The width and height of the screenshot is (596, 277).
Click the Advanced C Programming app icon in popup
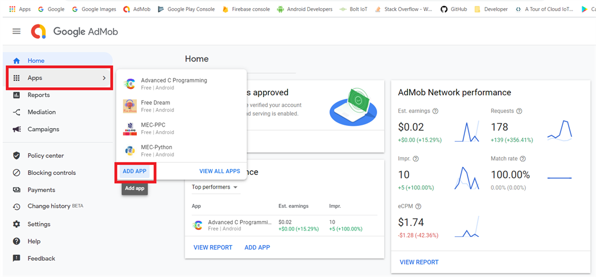pos(130,84)
